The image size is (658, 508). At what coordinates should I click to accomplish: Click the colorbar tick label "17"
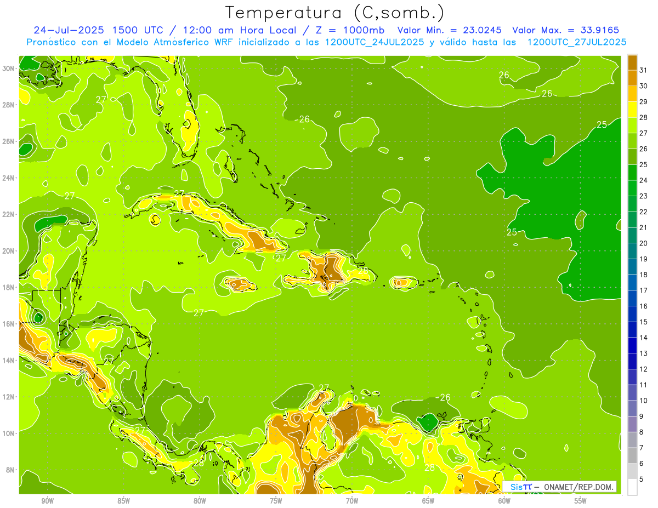644,290
